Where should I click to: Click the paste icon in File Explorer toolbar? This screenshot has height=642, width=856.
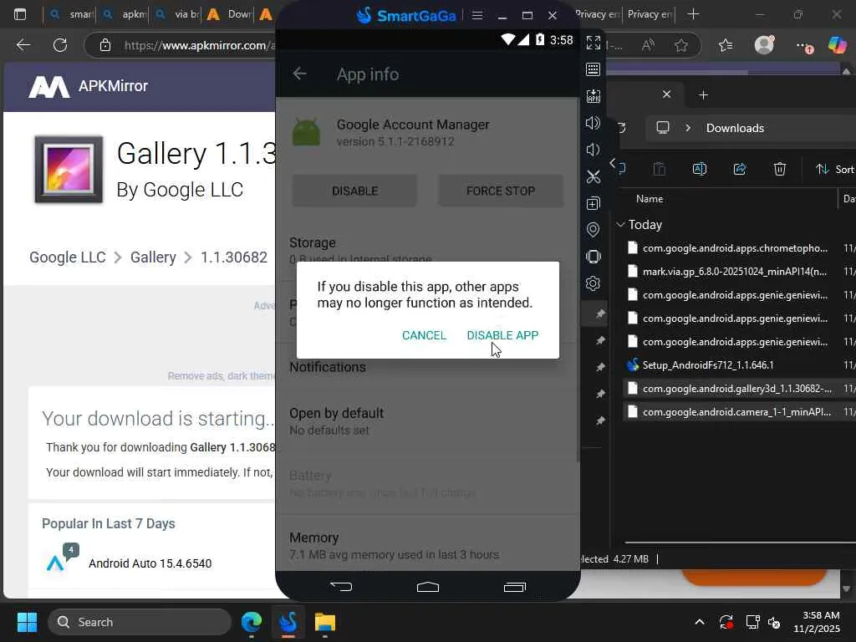click(x=660, y=169)
